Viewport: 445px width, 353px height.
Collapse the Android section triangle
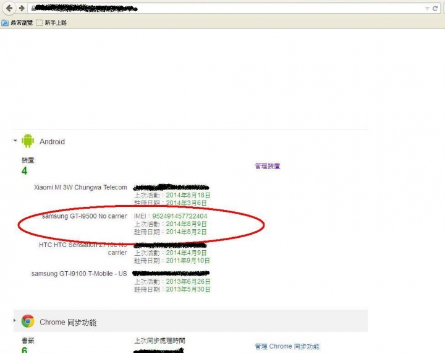(x=15, y=141)
